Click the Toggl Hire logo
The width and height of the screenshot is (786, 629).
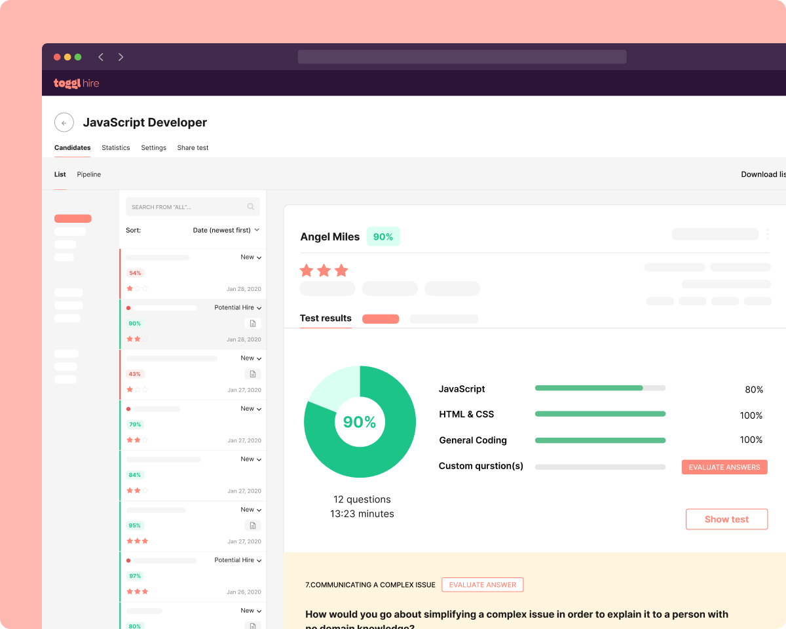(x=76, y=83)
